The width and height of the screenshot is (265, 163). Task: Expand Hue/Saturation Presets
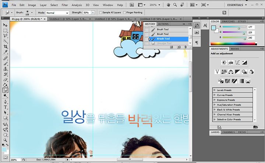215,105
